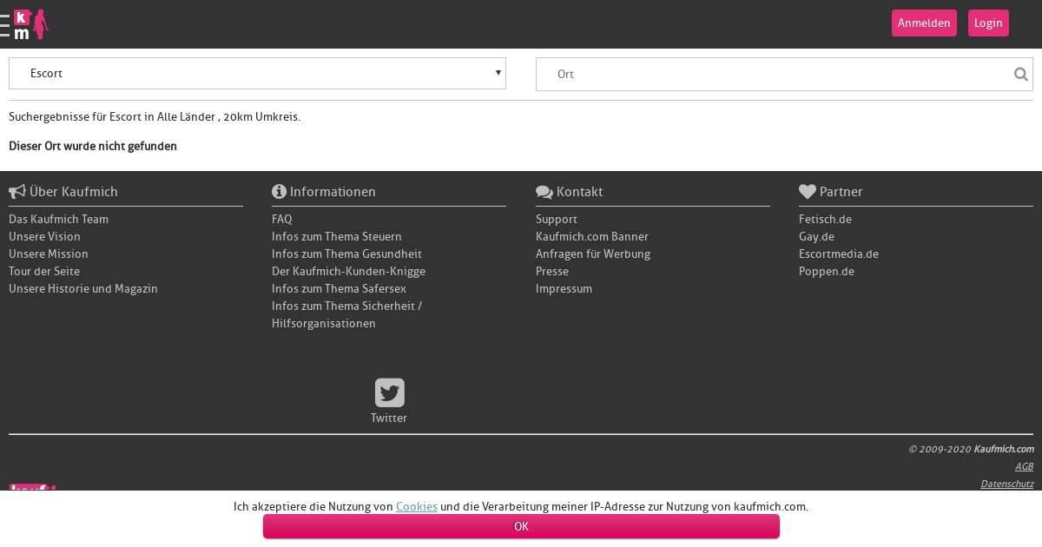
Task: Click the speech bubbles icon beside Kontakt
Action: (544, 192)
